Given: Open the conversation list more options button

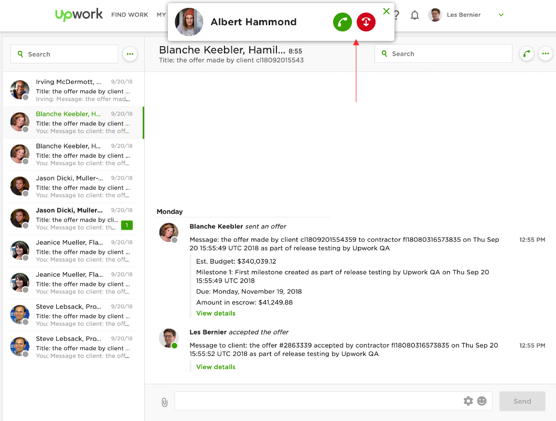Looking at the screenshot, I should (x=130, y=54).
